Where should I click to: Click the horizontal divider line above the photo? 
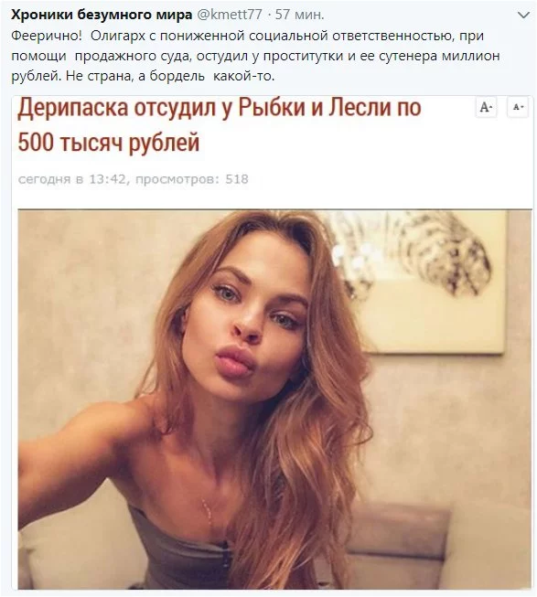tap(274, 209)
